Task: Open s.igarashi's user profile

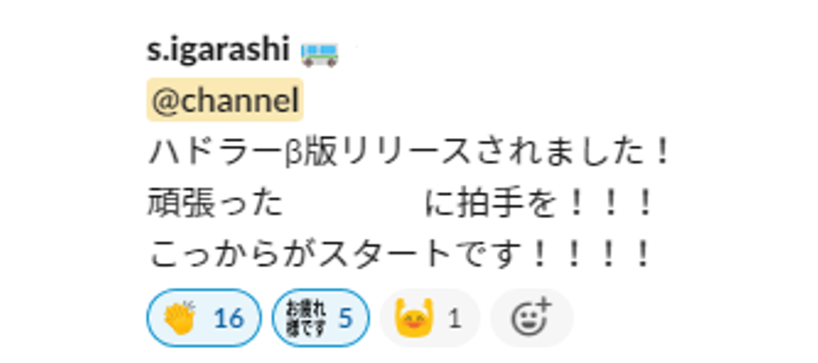Action: coord(219,50)
